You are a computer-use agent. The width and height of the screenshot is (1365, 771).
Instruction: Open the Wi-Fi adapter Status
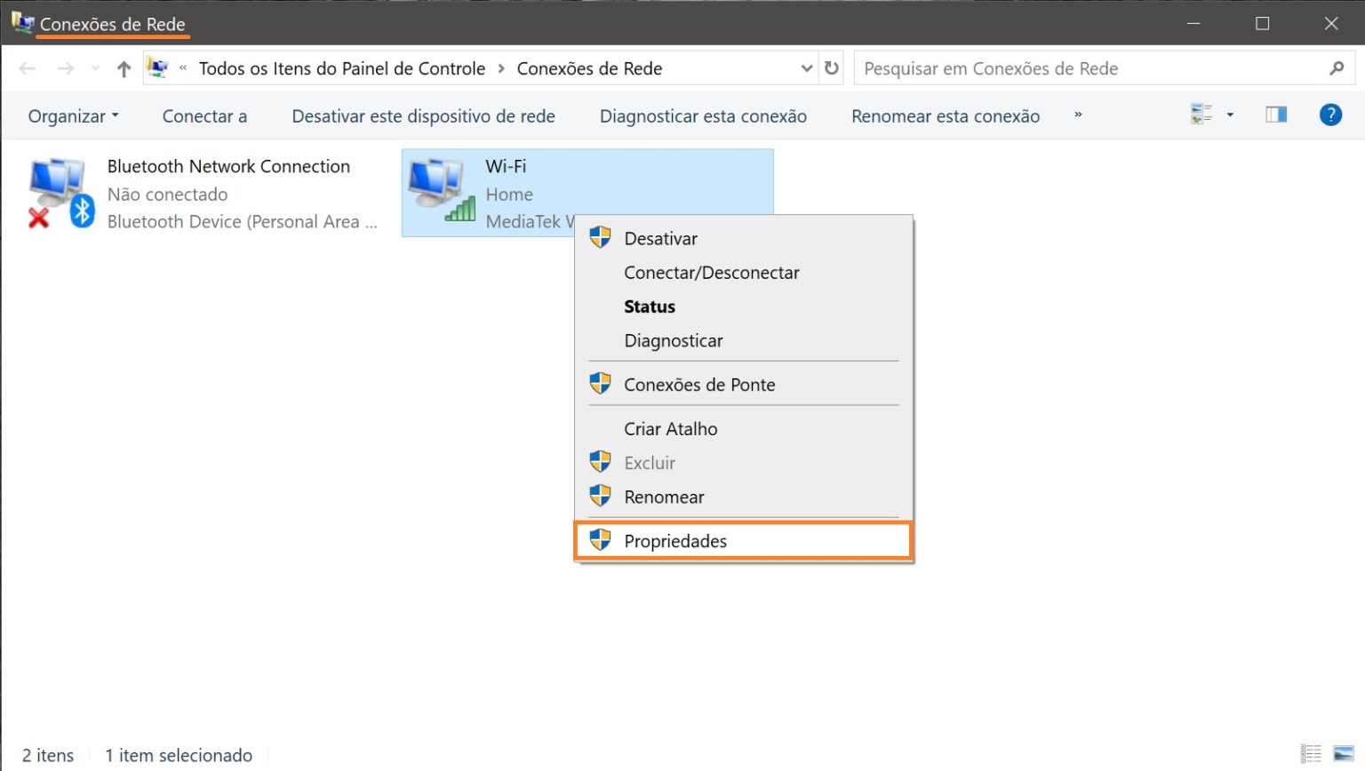tap(650, 306)
